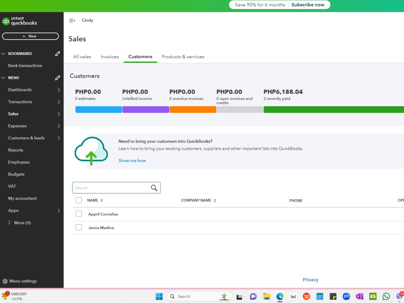
Task: Open Task View in the taskbar
Action: tap(239, 297)
